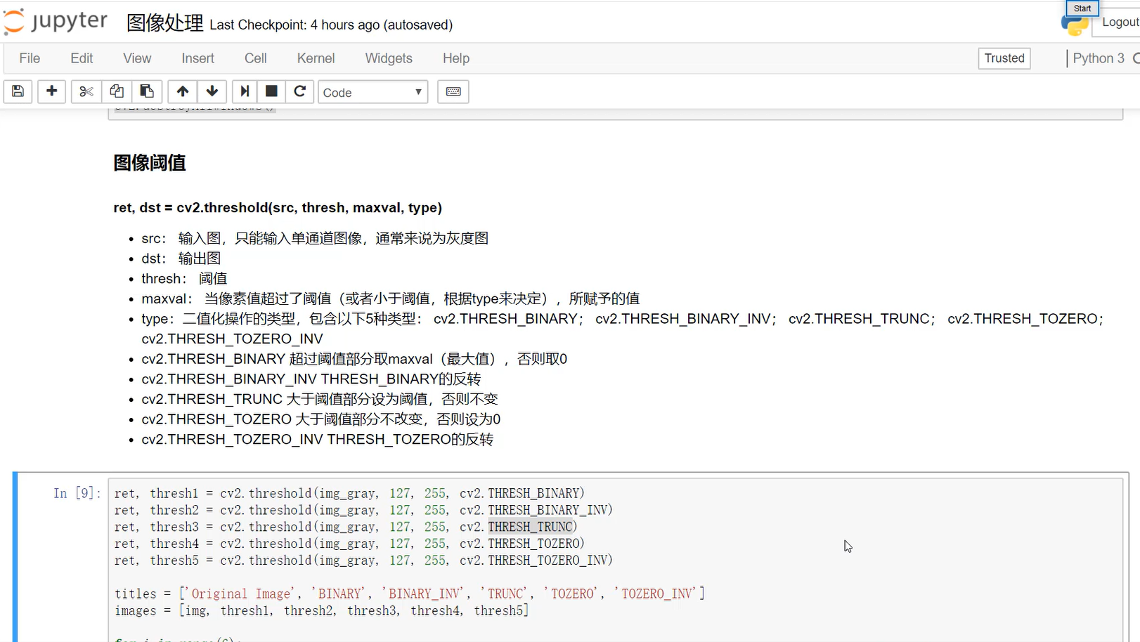1140x642 pixels.
Task: Open the command palette keyboard icon
Action: point(453,92)
